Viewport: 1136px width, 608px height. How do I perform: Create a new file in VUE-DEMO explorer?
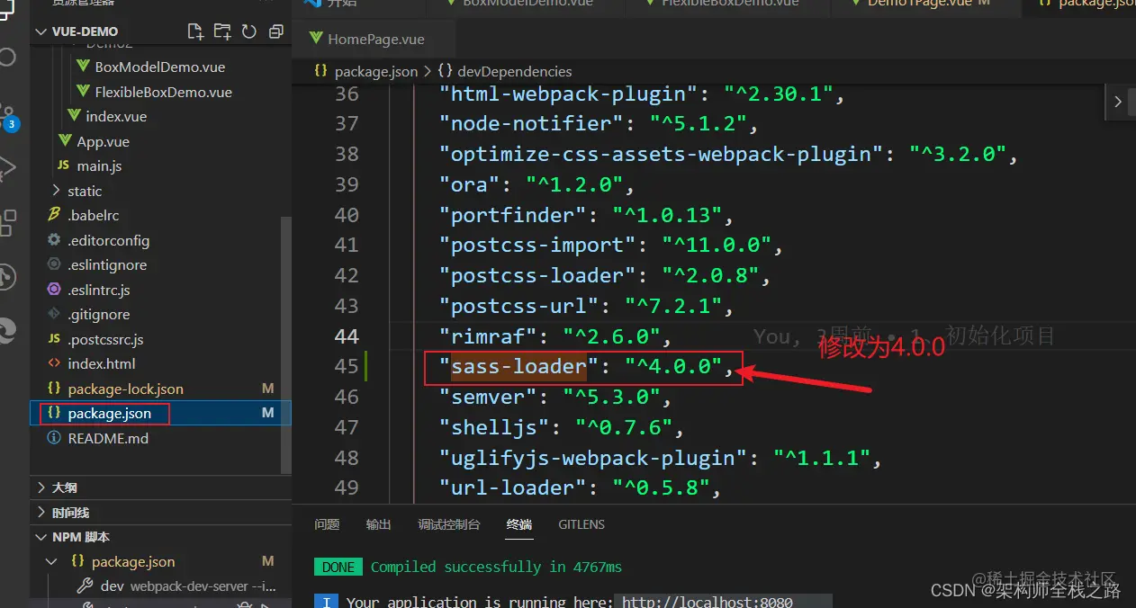(195, 31)
